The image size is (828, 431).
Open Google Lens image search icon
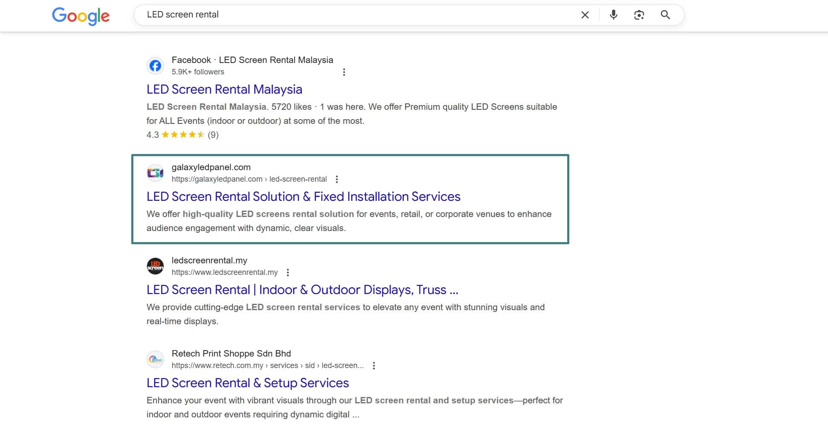tap(639, 15)
